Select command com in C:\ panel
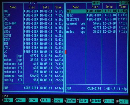Image resolution: width=130 pixels, height=105 pixels. point(33,76)
